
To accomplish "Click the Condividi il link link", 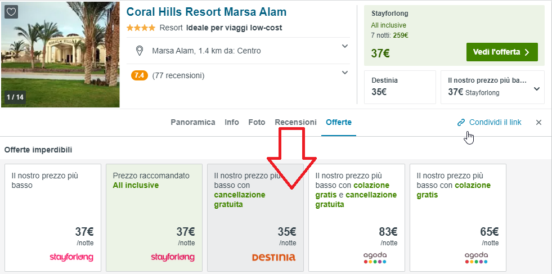I will coord(495,122).
